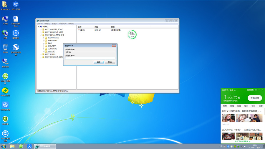
Task: Open the 收藏夹(A) menu
Action: point(63,24)
